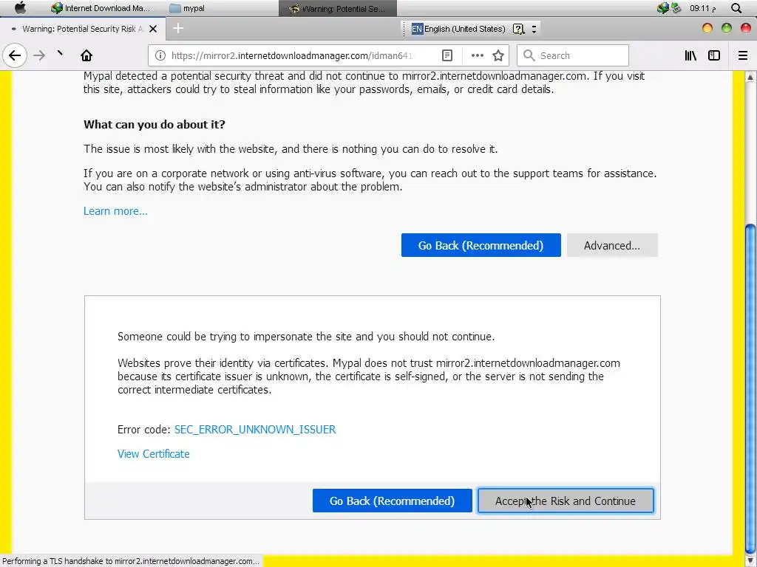Click the yellow window minimize button
Image resolution: width=757 pixels, height=567 pixels.
click(707, 29)
